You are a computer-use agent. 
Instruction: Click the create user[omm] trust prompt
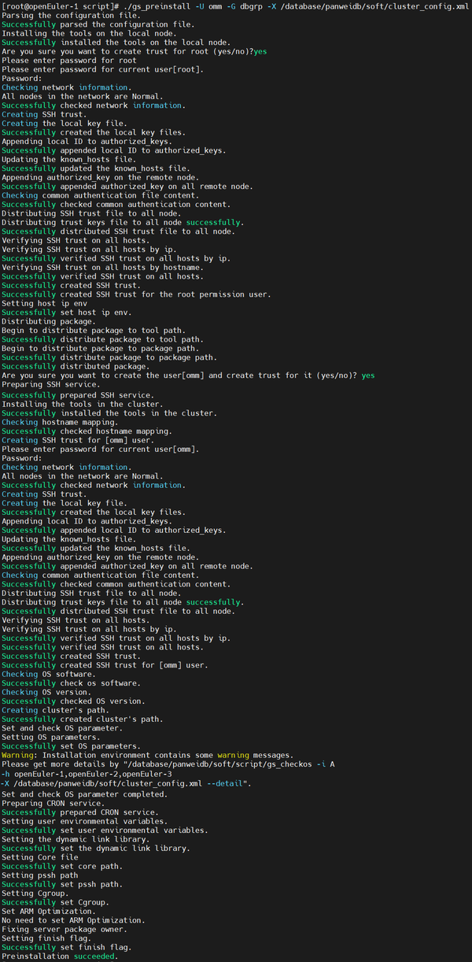click(187, 376)
